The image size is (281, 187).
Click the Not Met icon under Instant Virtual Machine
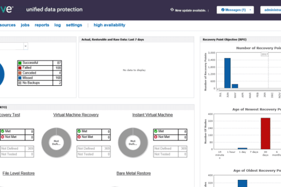point(156,137)
